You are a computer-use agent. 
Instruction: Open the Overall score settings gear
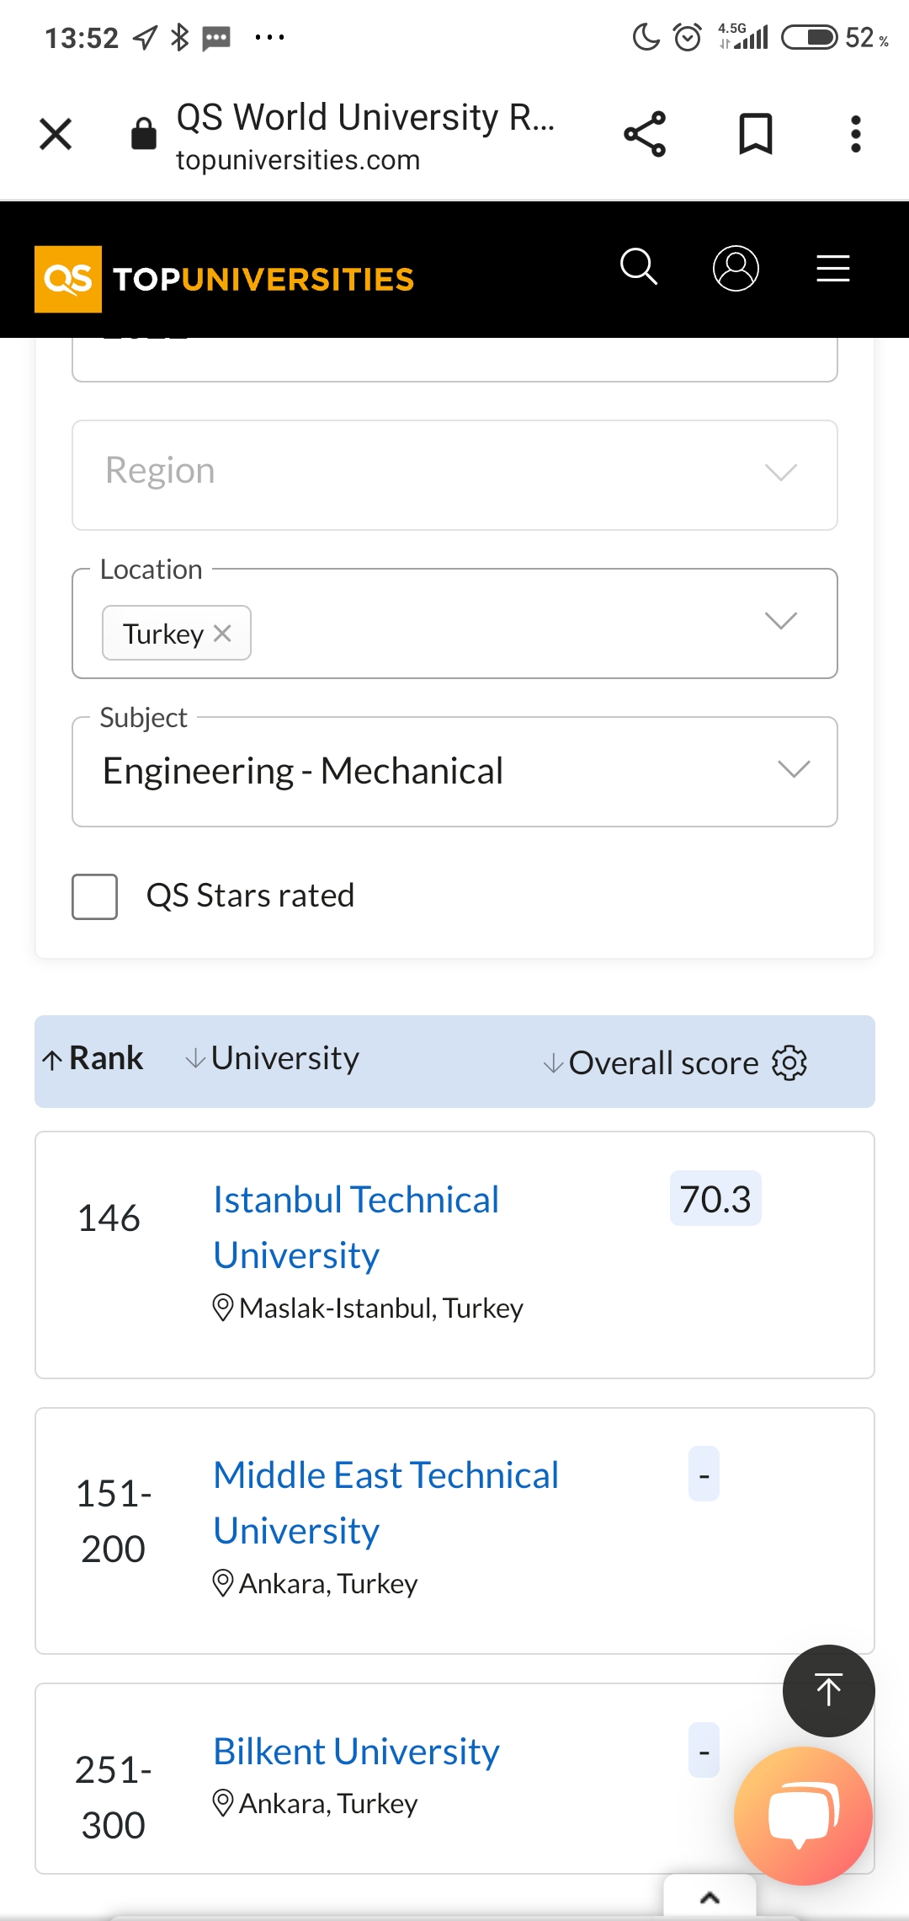(x=789, y=1062)
